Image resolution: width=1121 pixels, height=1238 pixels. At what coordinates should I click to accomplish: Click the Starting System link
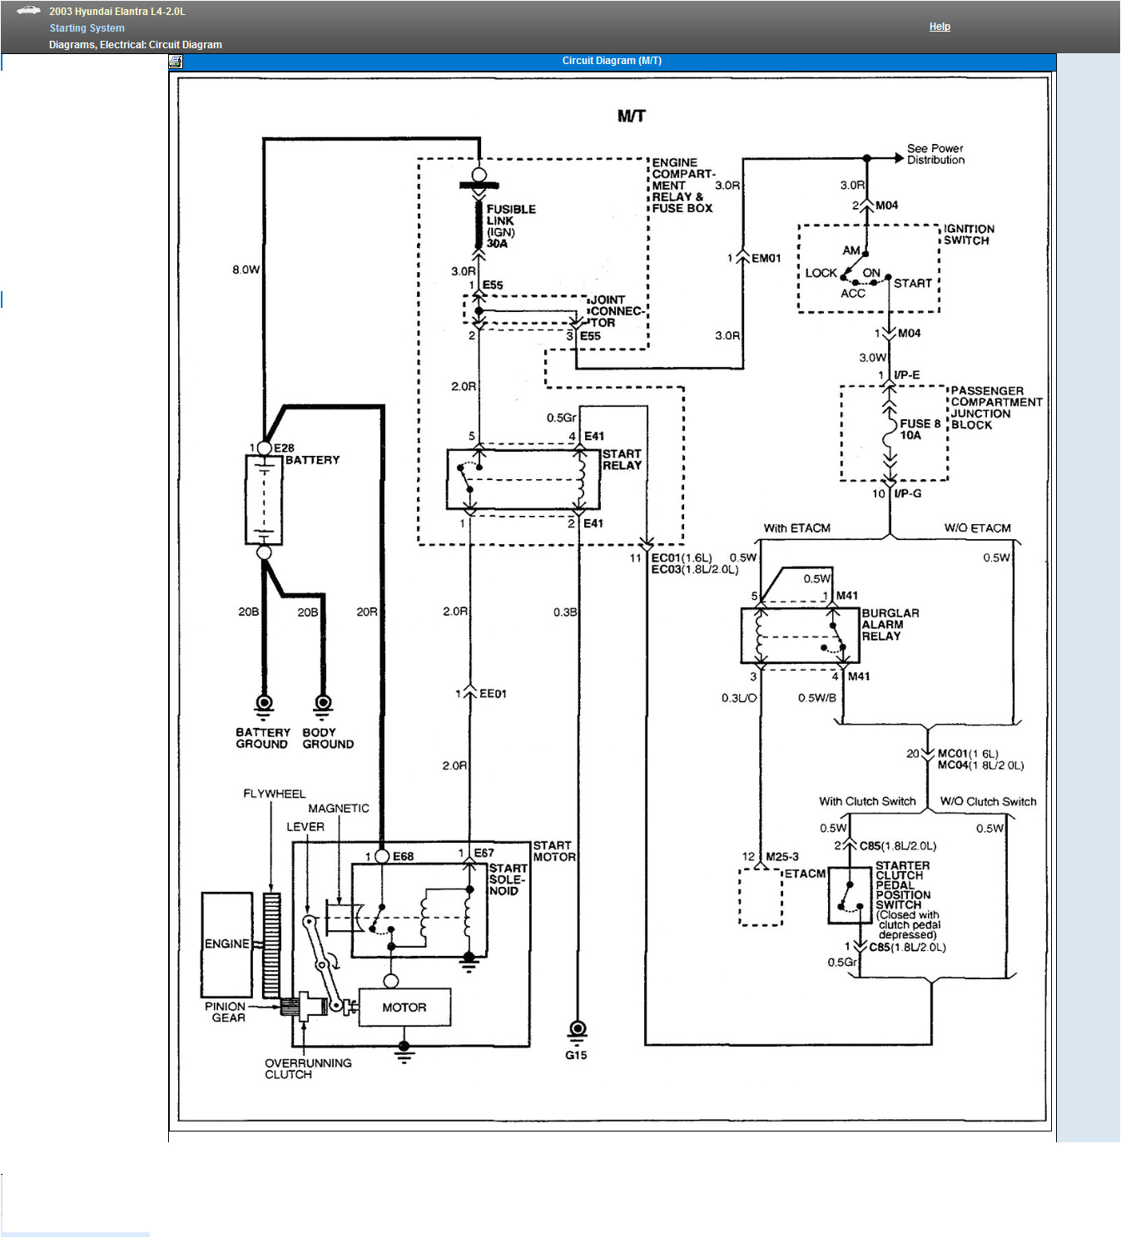[x=87, y=27]
